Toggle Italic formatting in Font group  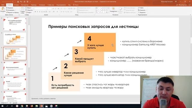37,12
